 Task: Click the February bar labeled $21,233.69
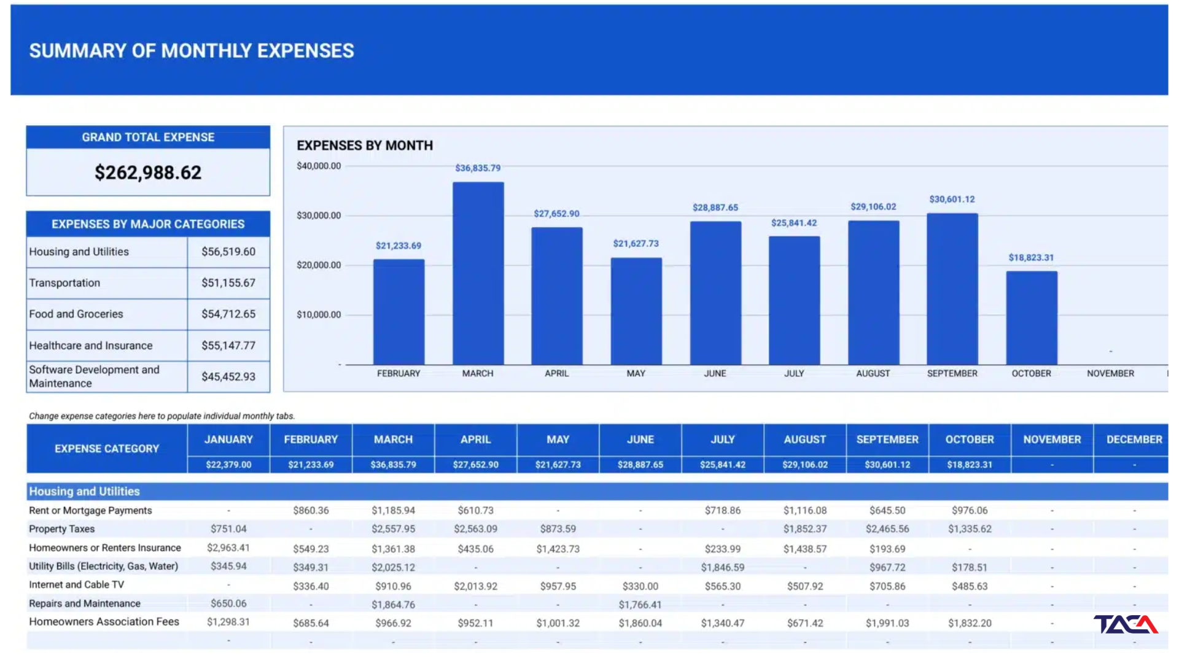[399, 312]
